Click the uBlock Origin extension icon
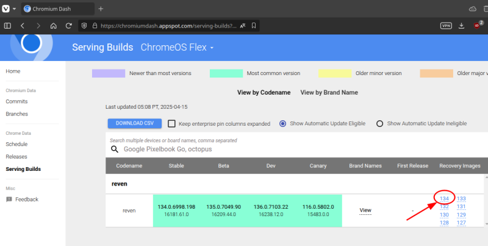 coord(477,26)
